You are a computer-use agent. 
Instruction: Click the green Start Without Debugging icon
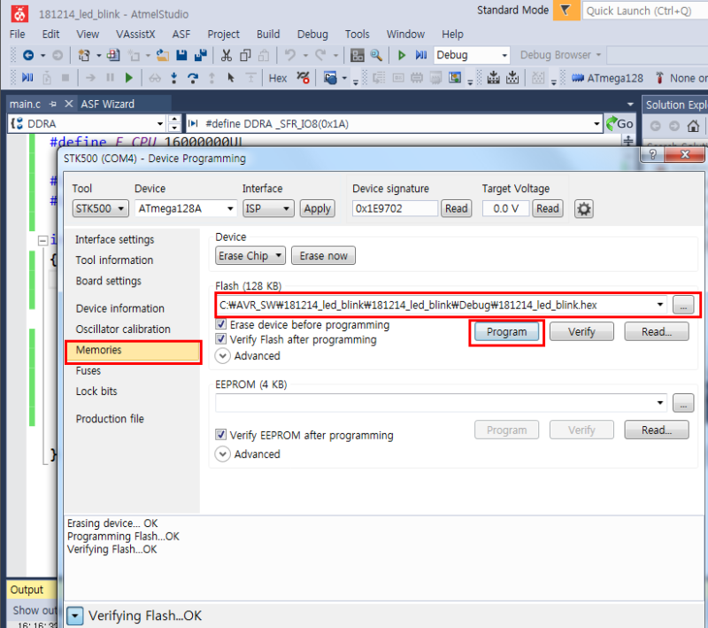click(x=402, y=55)
